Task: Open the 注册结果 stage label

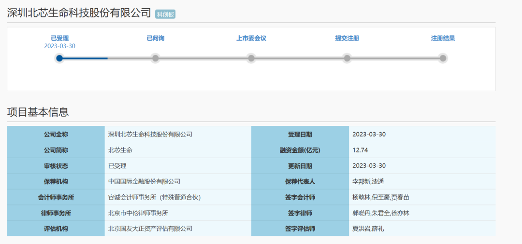Action: click(x=443, y=38)
